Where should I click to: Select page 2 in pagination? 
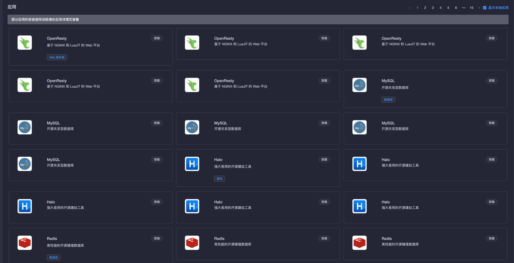[x=425, y=8]
